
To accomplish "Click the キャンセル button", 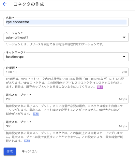I will [30, 151].
